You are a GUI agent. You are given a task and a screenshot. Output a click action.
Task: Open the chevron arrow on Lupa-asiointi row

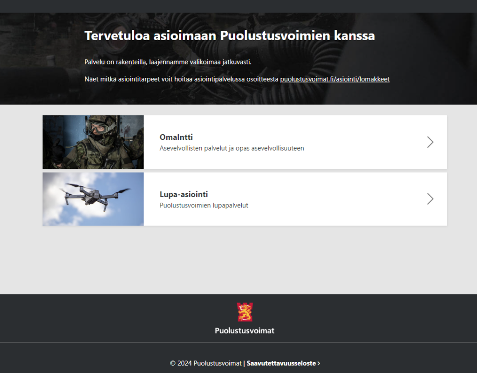tap(430, 199)
